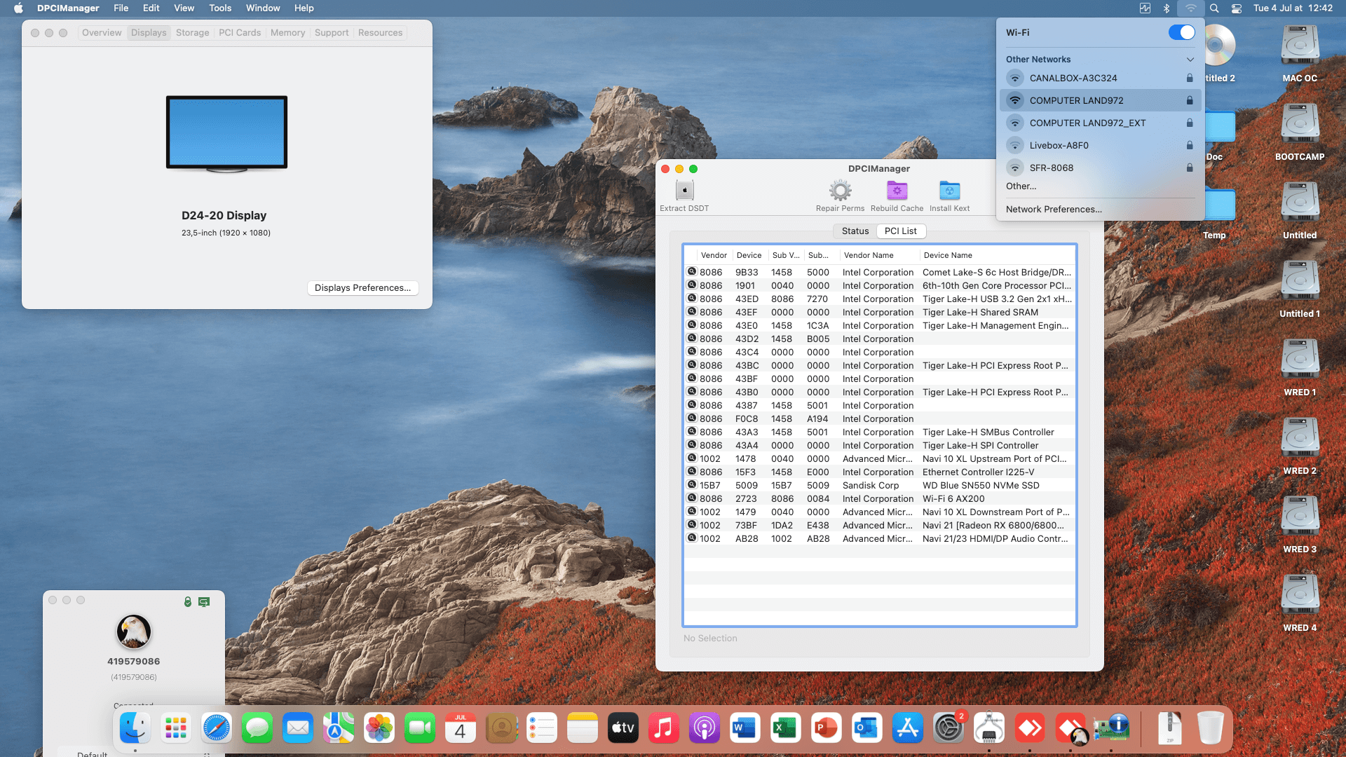The width and height of the screenshot is (1346, 757).
Task: Open Safari from the Dock
Action: click(x=216, y=729)
